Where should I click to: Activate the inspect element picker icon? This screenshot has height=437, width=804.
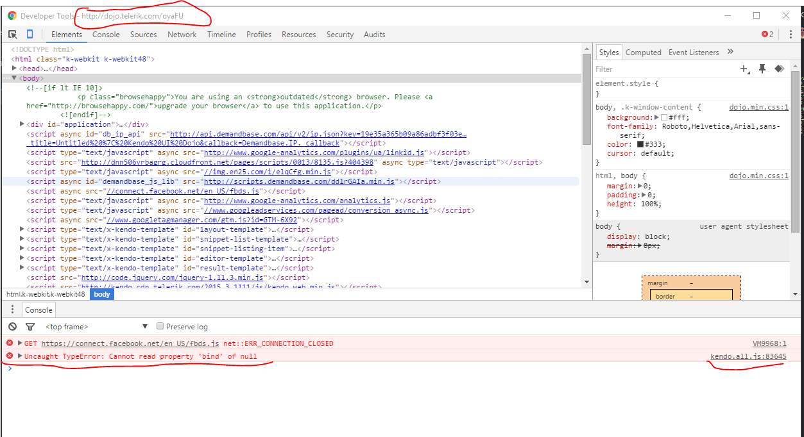(13, 35)
